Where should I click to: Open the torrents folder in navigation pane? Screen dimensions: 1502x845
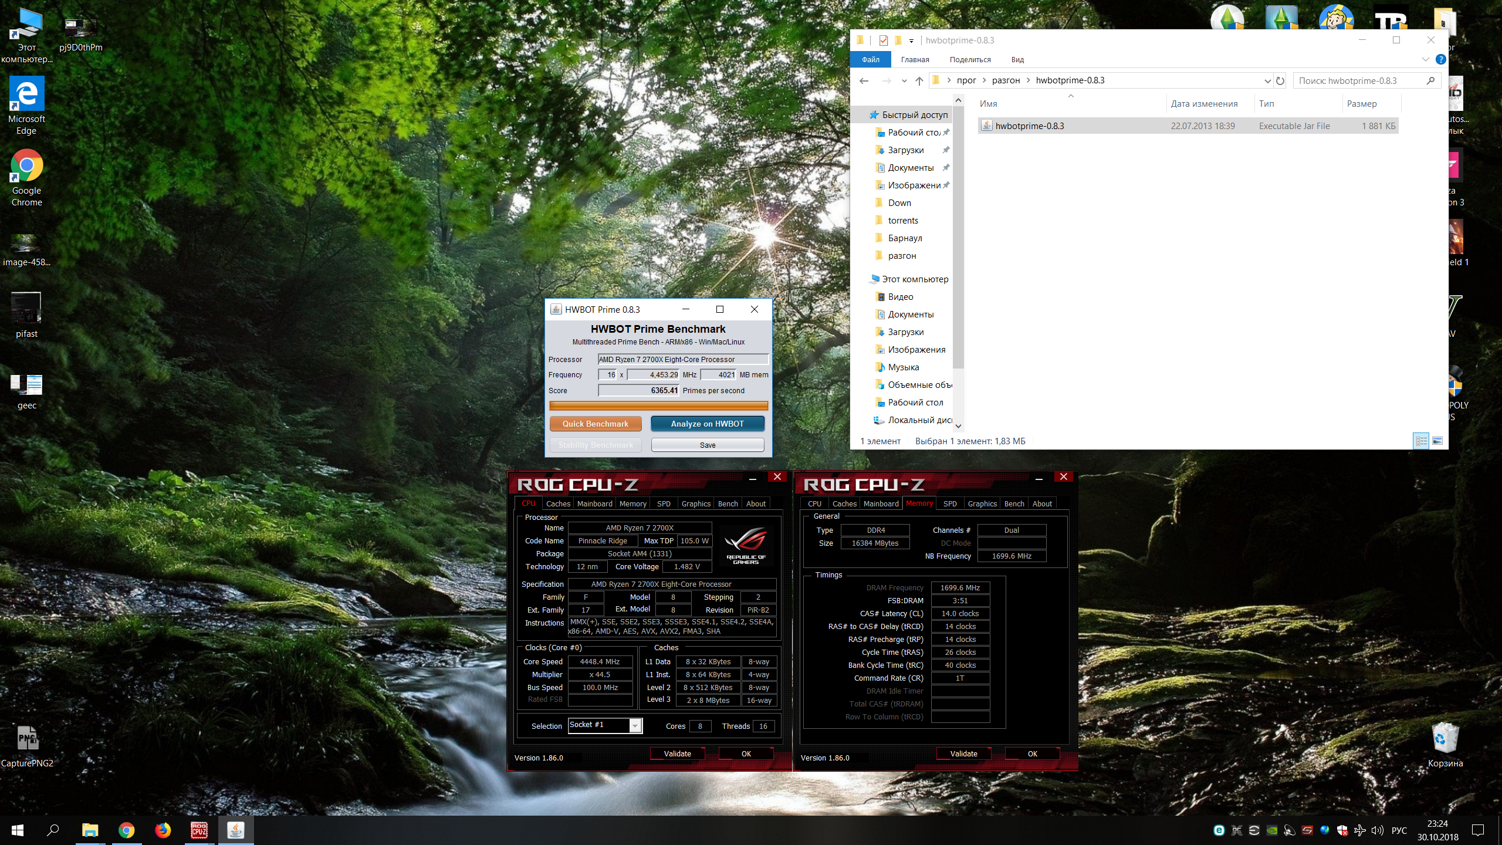(903, 220)
